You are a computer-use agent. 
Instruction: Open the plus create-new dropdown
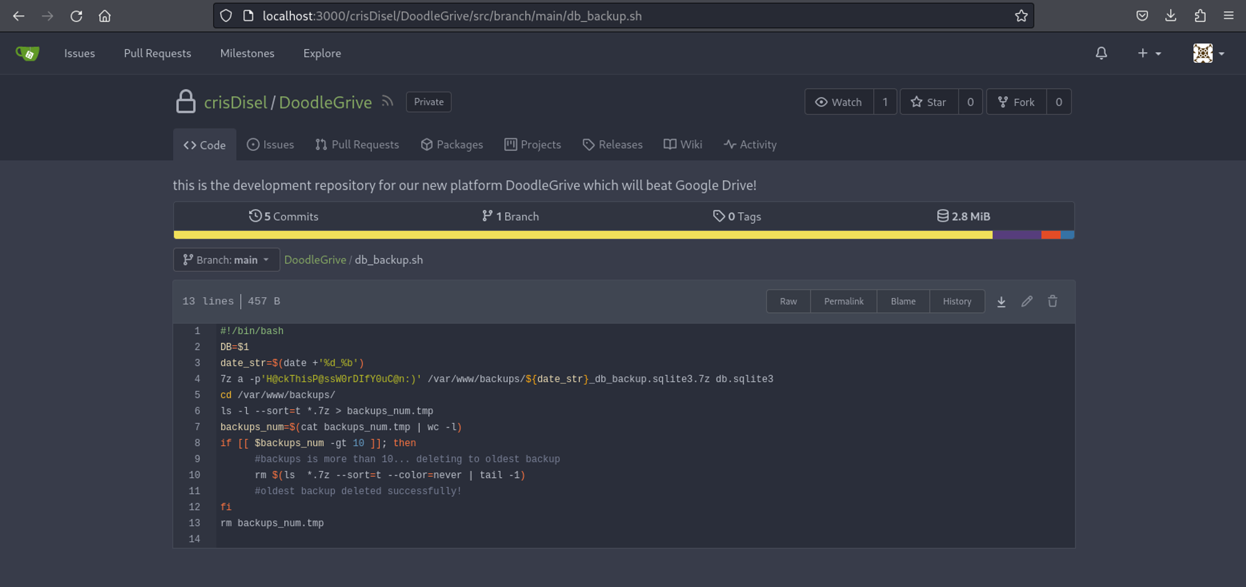(x=1149, y=54)
